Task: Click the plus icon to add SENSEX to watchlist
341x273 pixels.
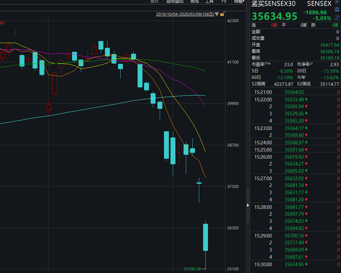Action: click(x=337, y=2)
